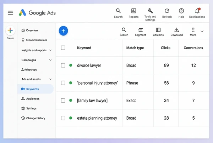Search within the keywords table

pyautogui.click(x=124, y=32)
